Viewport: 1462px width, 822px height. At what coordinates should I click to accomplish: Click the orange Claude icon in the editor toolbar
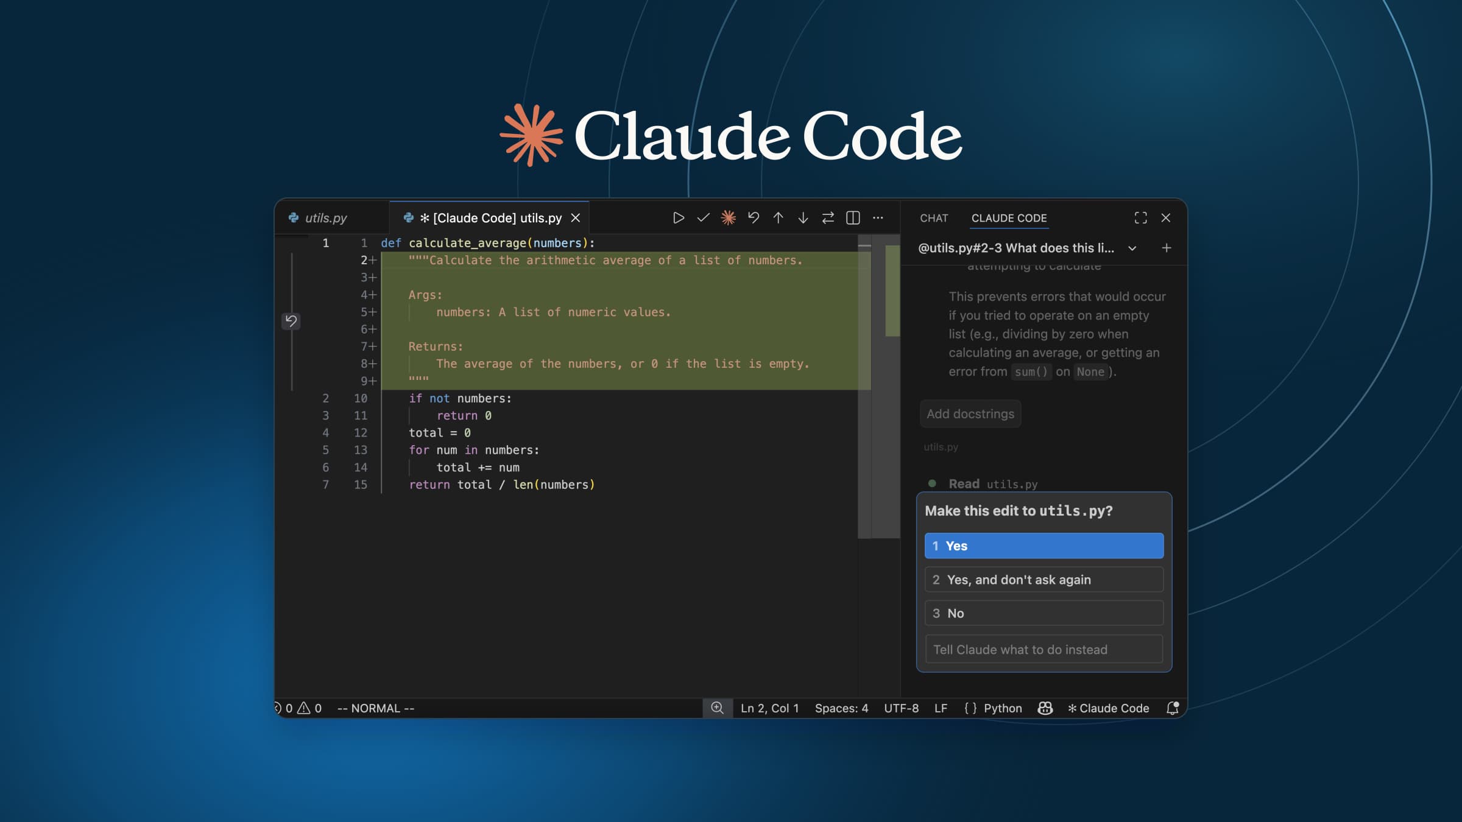click(728, 218)
